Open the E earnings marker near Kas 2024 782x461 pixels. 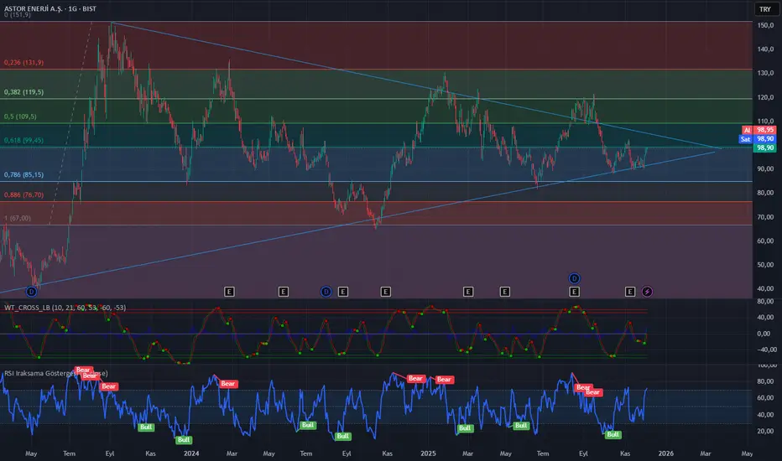point(385,292)
